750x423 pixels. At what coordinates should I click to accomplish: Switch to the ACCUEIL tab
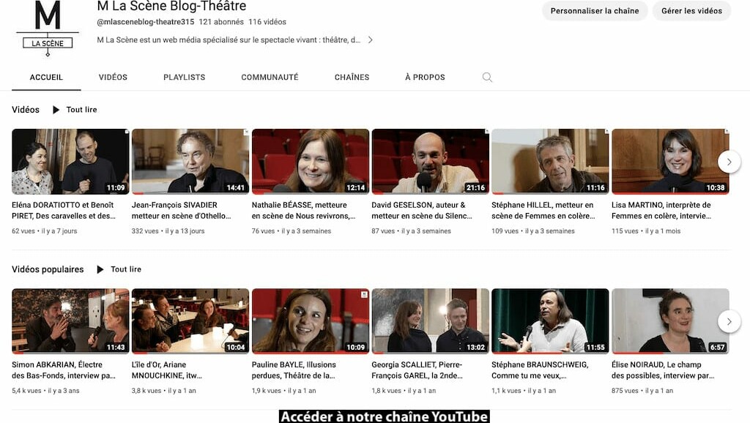tap(46, 78)
